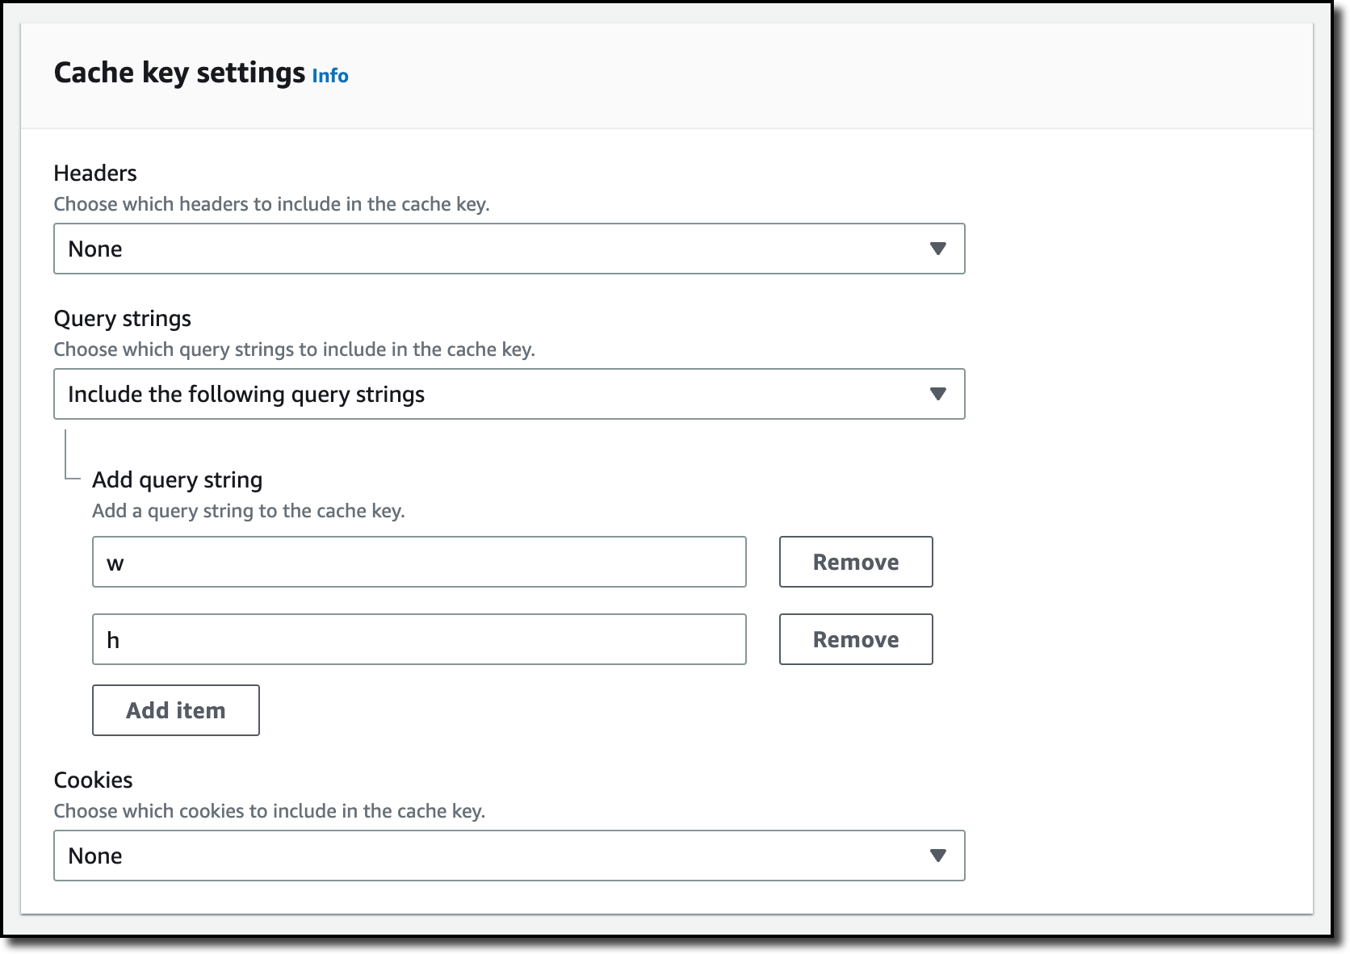Remove the 'w' query string

pos(856,562)
